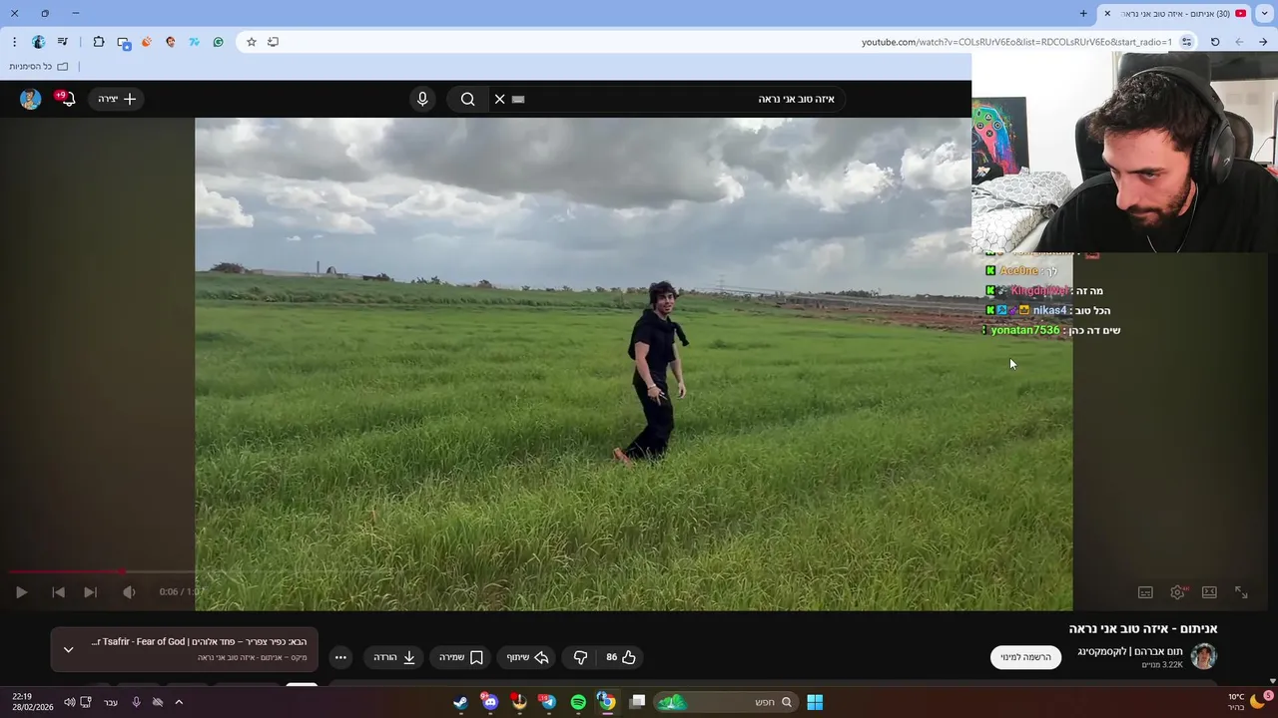Mute the video with the speaker icon
The height and width of the screenshot is (718, 1278).
point(129,592)
